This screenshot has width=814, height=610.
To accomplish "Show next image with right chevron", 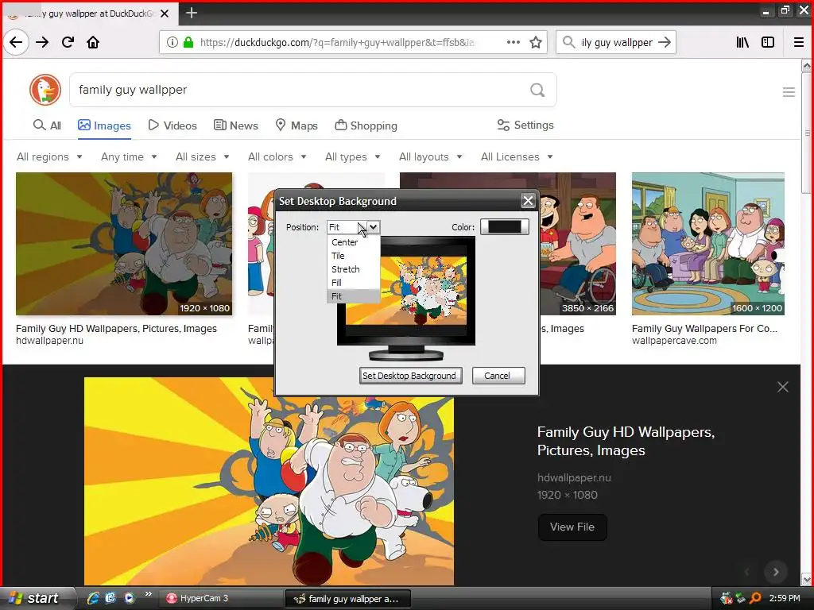I will [776, 572].
